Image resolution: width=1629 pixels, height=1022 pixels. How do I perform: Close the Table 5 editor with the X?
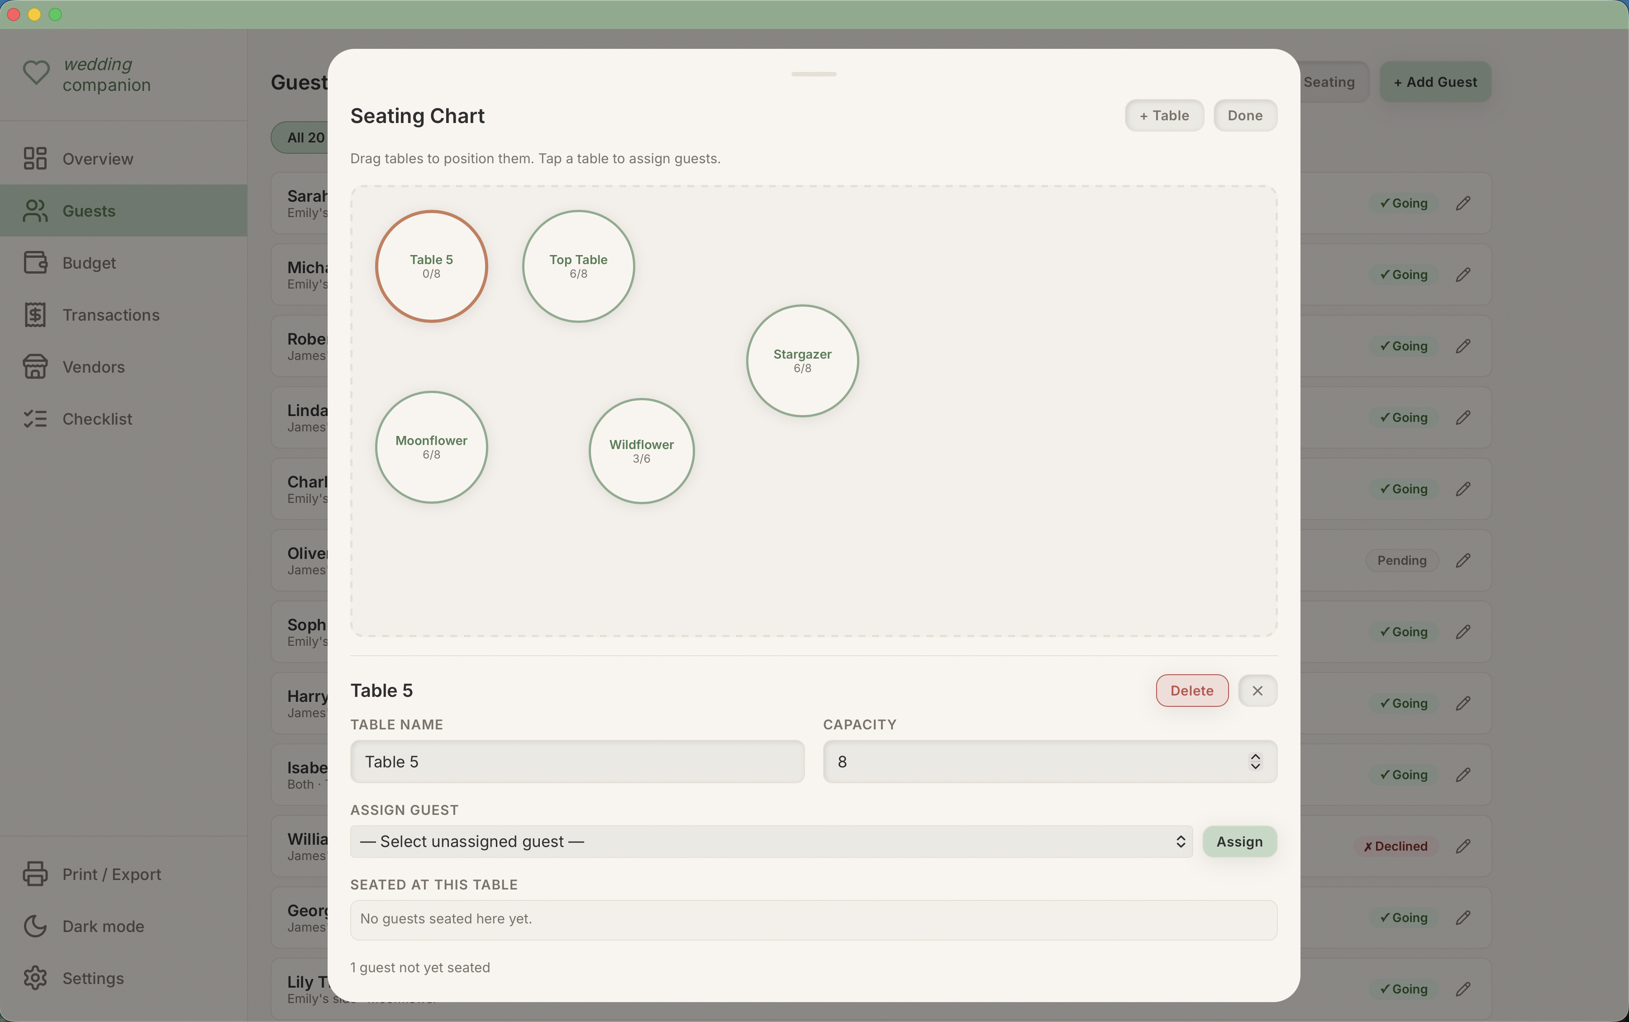click(1257, 690)
